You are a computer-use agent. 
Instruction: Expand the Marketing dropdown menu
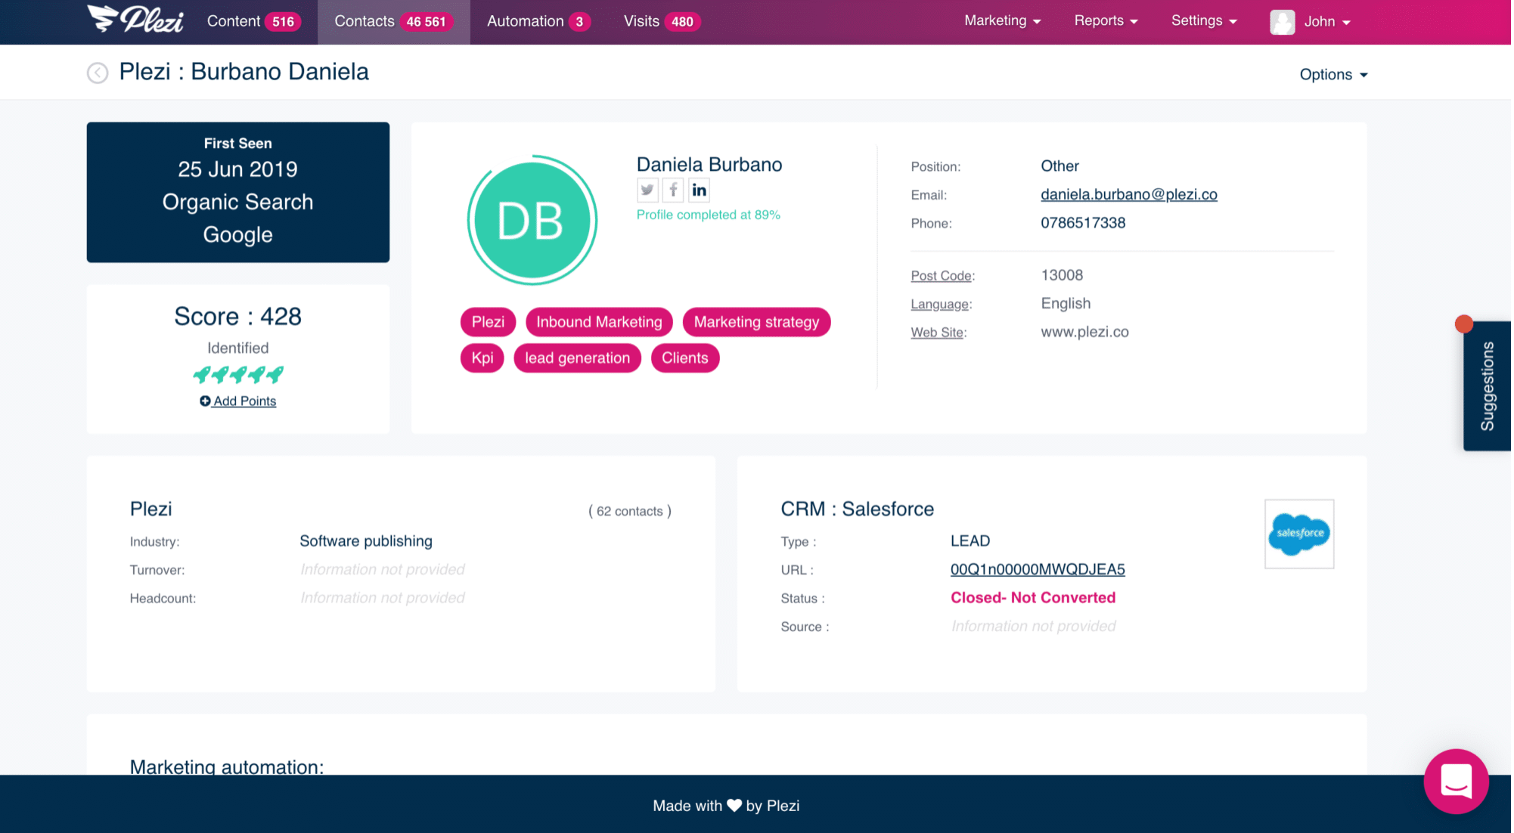1002,21
